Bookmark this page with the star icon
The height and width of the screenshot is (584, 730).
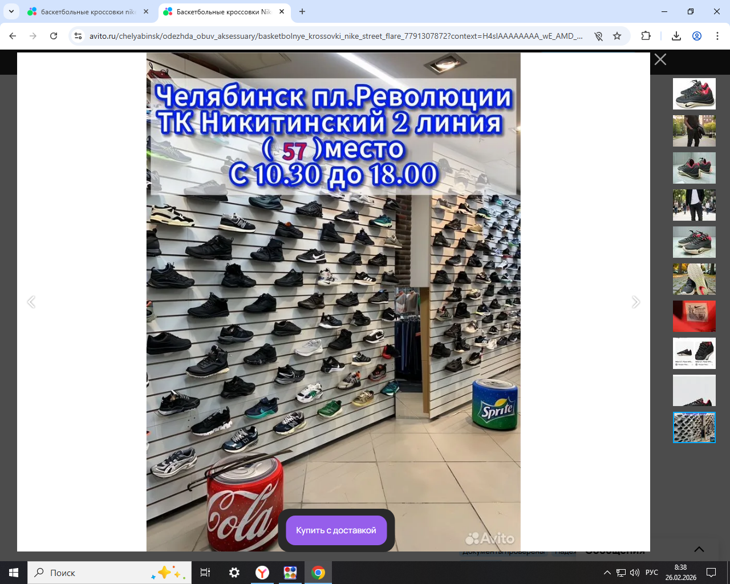pos(617,36)
